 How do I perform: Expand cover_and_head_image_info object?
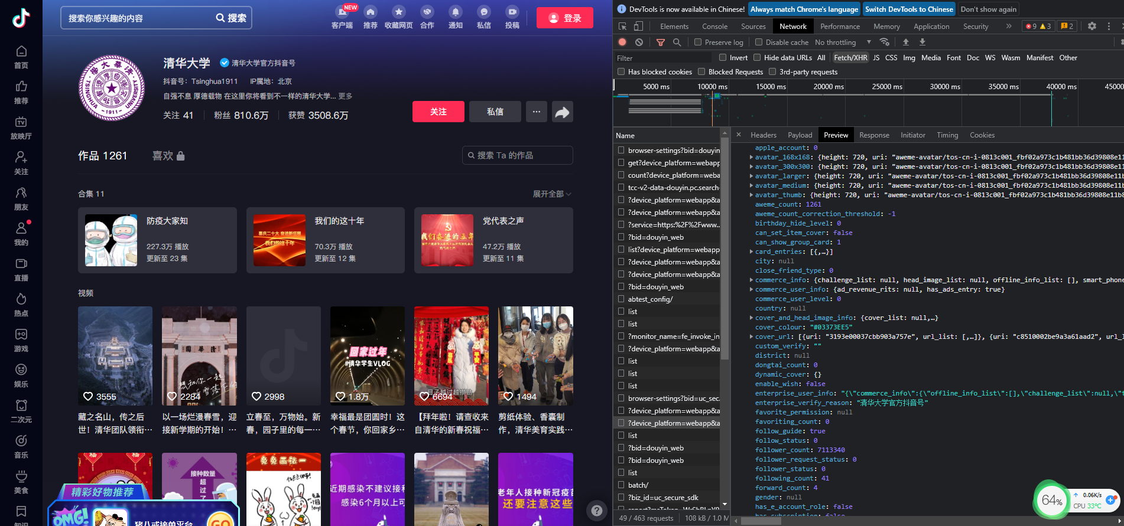tap(751, 318)
